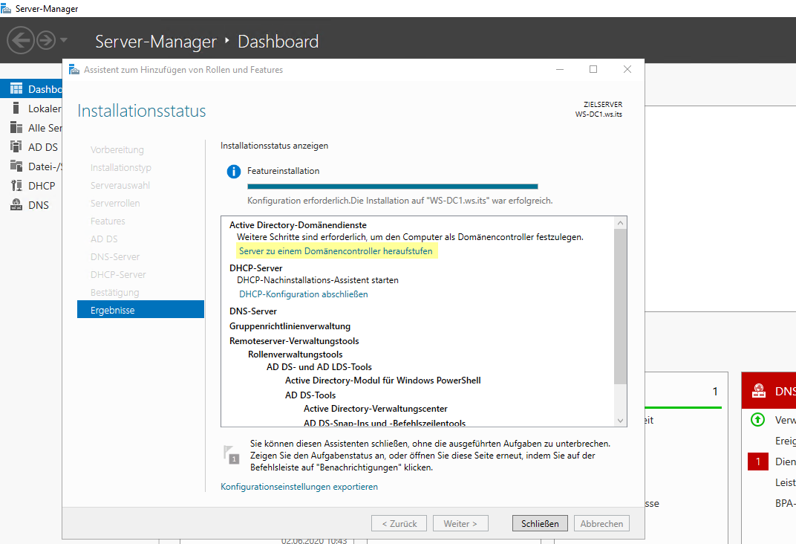Image resolution: width=796 pixels, height=544 pixels.
Task: Click the Alle Server icon in sidebar
Action: click(x=16, y=128)
